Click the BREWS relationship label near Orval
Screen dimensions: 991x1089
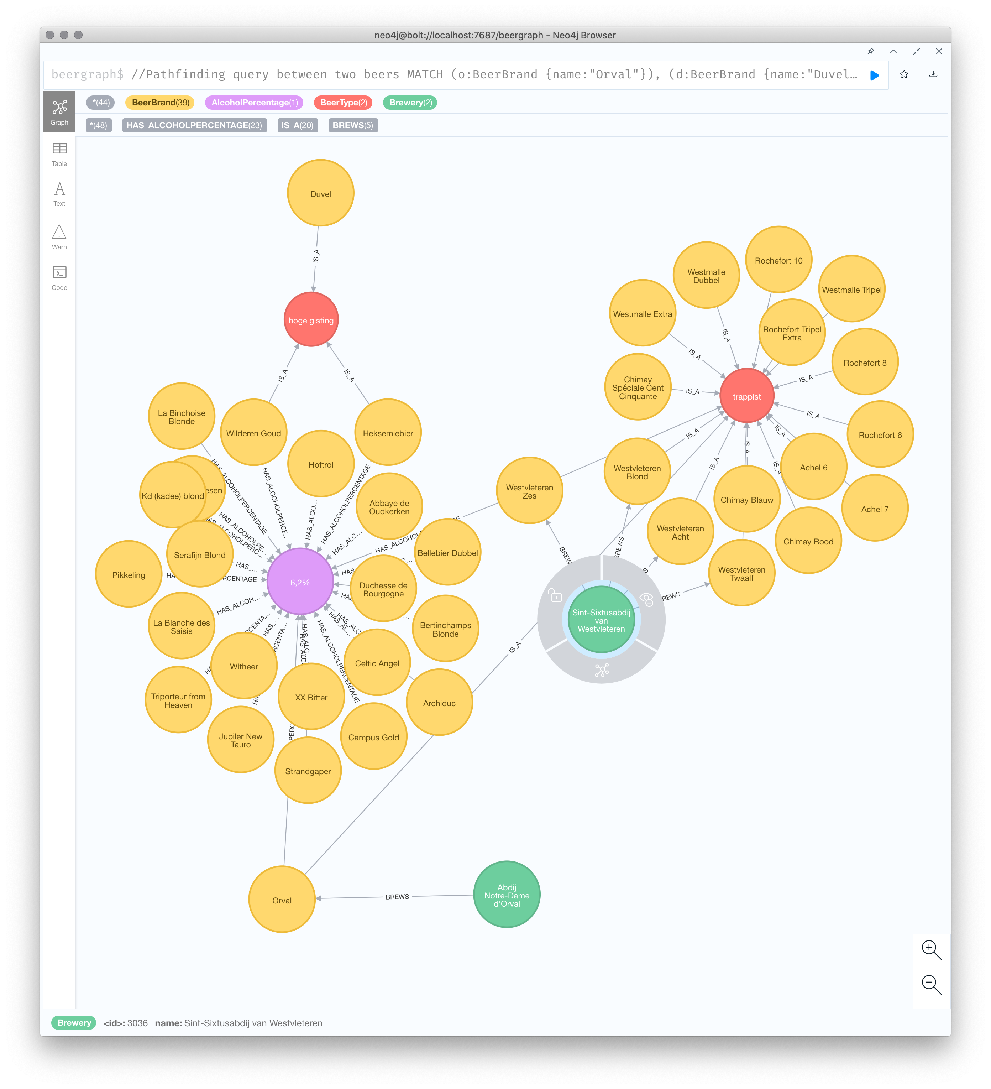pos(397,897)
